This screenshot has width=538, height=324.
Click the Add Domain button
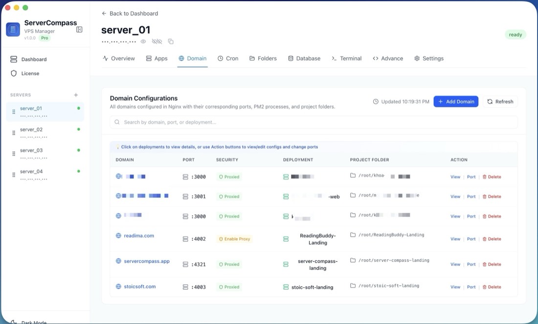[456, 102]
